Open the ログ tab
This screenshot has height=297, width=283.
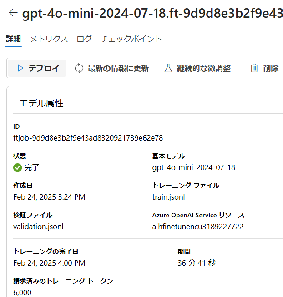[84, 39]
